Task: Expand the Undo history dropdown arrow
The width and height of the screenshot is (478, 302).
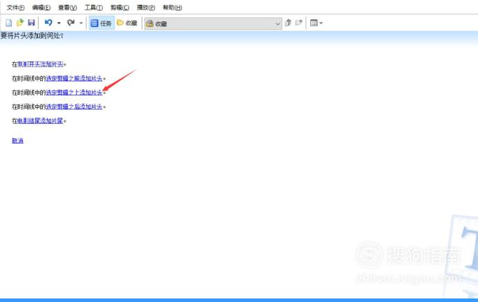Action: 59,23
